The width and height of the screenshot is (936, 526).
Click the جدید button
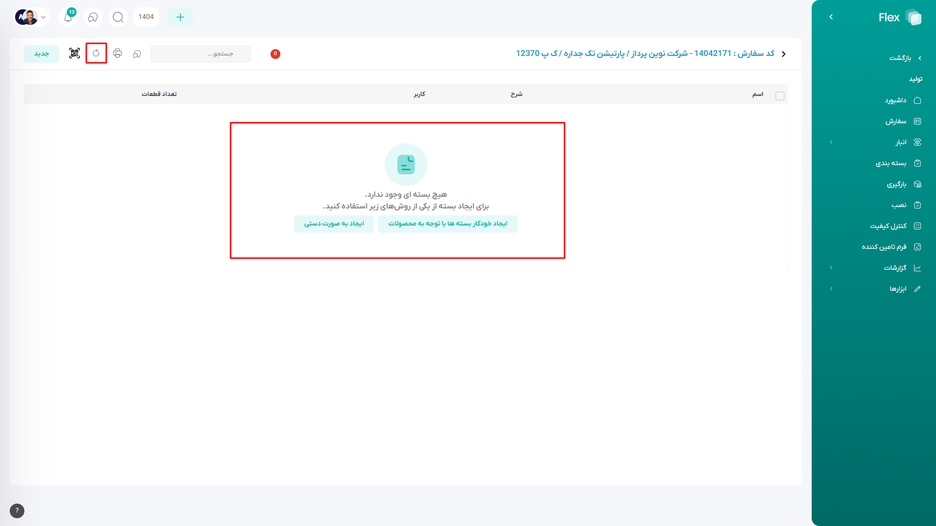(41, 54)
